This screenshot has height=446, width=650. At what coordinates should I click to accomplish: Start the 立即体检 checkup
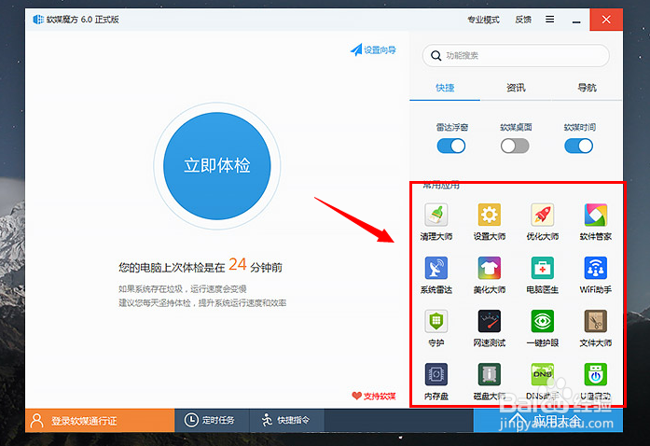tap(216, 166)
